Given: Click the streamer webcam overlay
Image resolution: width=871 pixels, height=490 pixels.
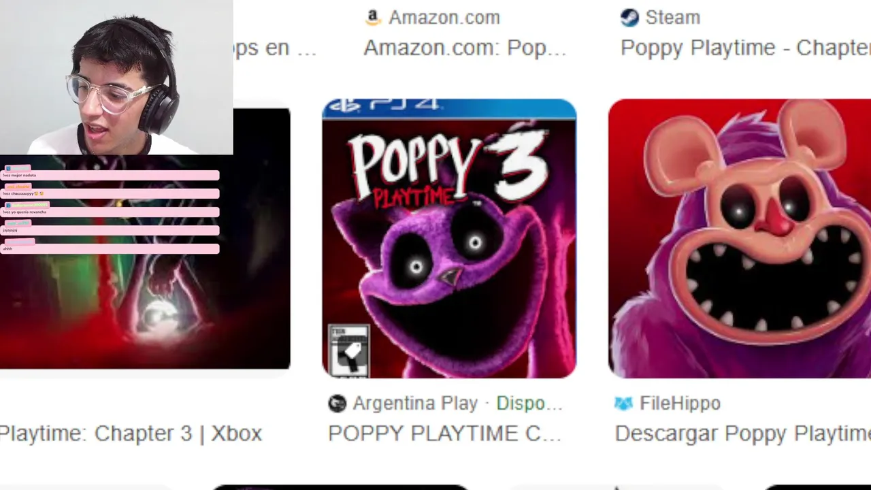Looking at the screenshot, I should pos(116,78).
